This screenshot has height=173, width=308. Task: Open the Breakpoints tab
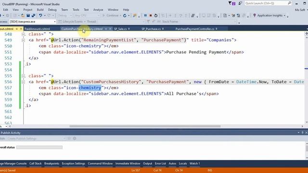(x=51, y=163)
